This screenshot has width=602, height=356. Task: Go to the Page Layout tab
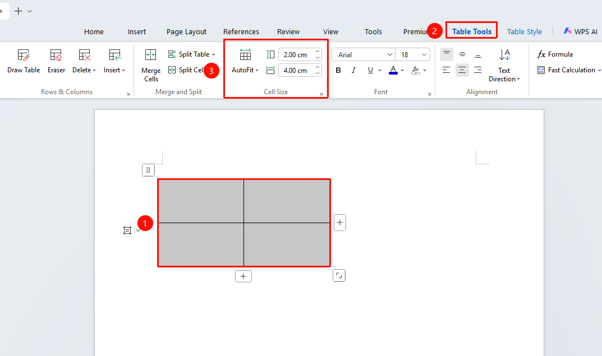186,32
